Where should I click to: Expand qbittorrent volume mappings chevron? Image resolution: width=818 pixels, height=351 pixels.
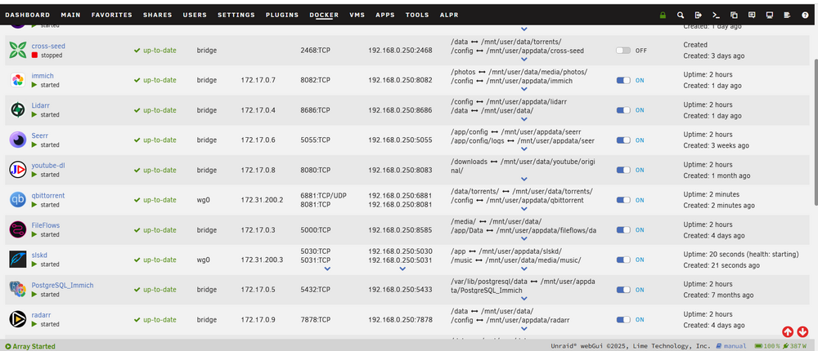tap(524, 209)
